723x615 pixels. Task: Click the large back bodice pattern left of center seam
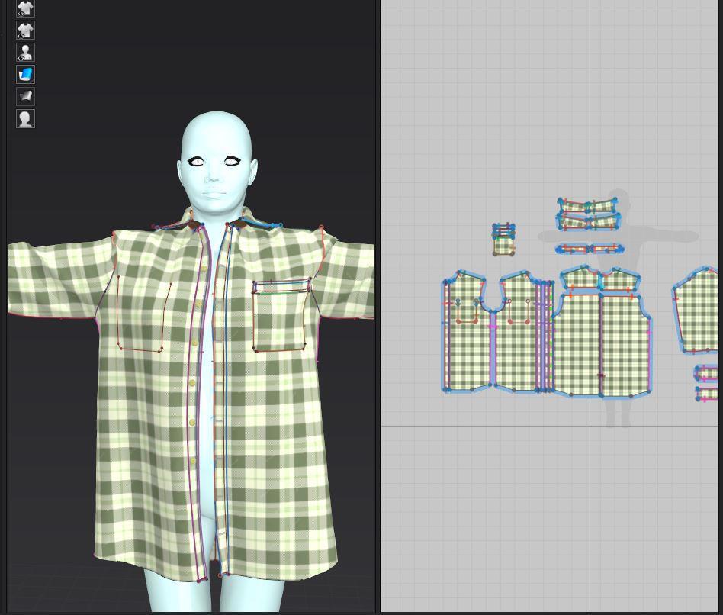coord(577,343)
